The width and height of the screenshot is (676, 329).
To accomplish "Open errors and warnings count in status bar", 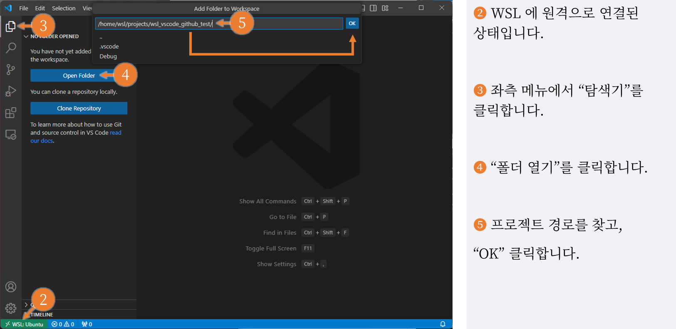I will click(63, 324).
